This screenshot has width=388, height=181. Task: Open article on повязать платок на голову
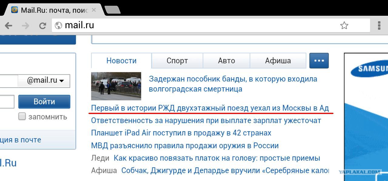217,158
